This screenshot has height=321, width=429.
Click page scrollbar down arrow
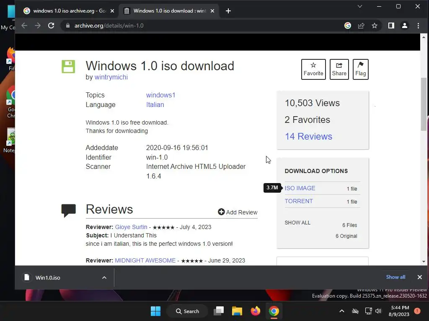(424, 262)
